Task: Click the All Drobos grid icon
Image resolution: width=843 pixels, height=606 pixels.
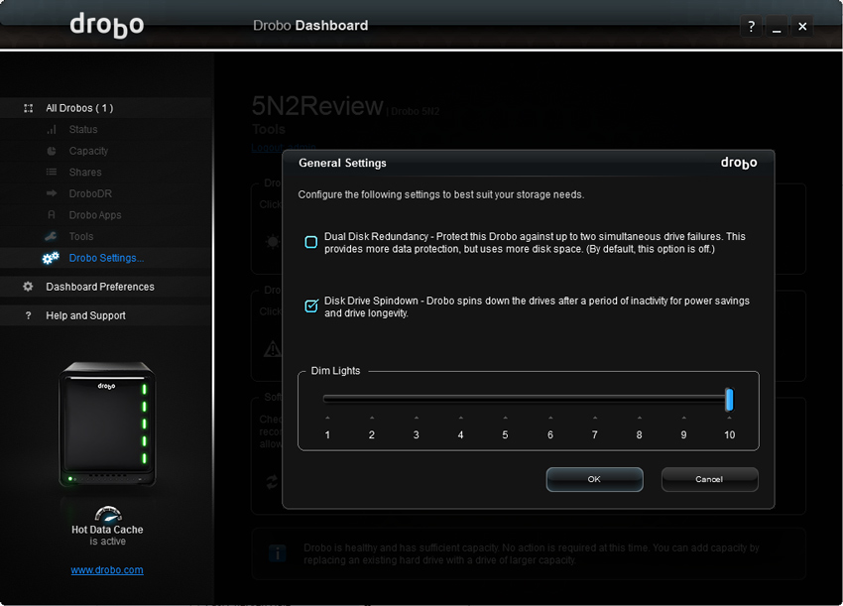Action: [x=29, y=108]
